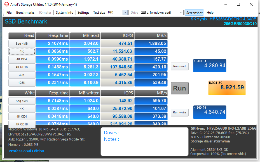Select the 4K QD4 write test button
Image resolution: width=260 pixels, height=162 pixels.
pyautogui.click(x=22, y=116)
